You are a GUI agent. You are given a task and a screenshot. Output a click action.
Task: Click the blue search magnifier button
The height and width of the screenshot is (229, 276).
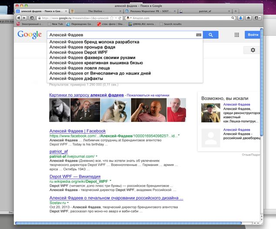point(211,35)
